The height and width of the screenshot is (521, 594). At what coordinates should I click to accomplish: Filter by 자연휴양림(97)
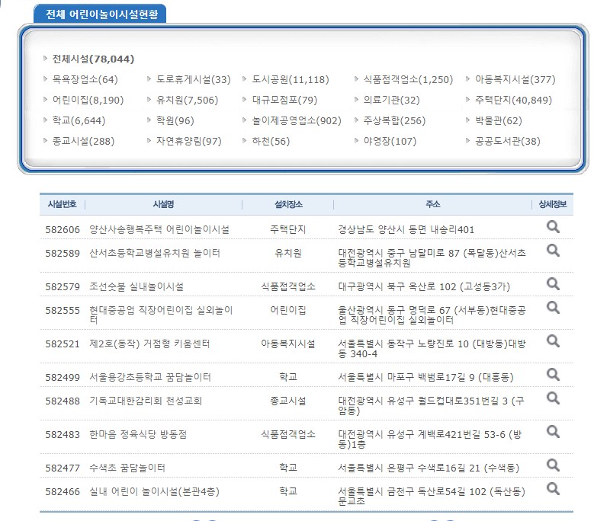[x=188, y=141]
